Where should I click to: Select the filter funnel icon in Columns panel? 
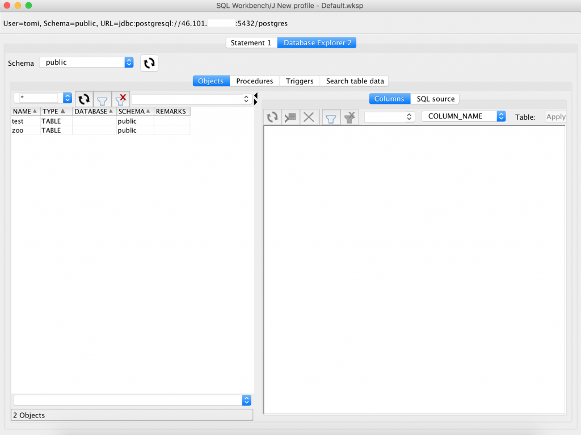[x=331, y=117]
